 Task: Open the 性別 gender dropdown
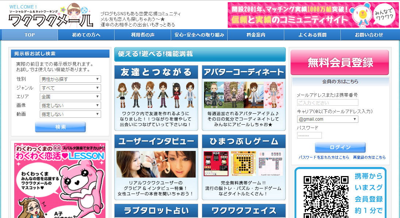(70, 79)
